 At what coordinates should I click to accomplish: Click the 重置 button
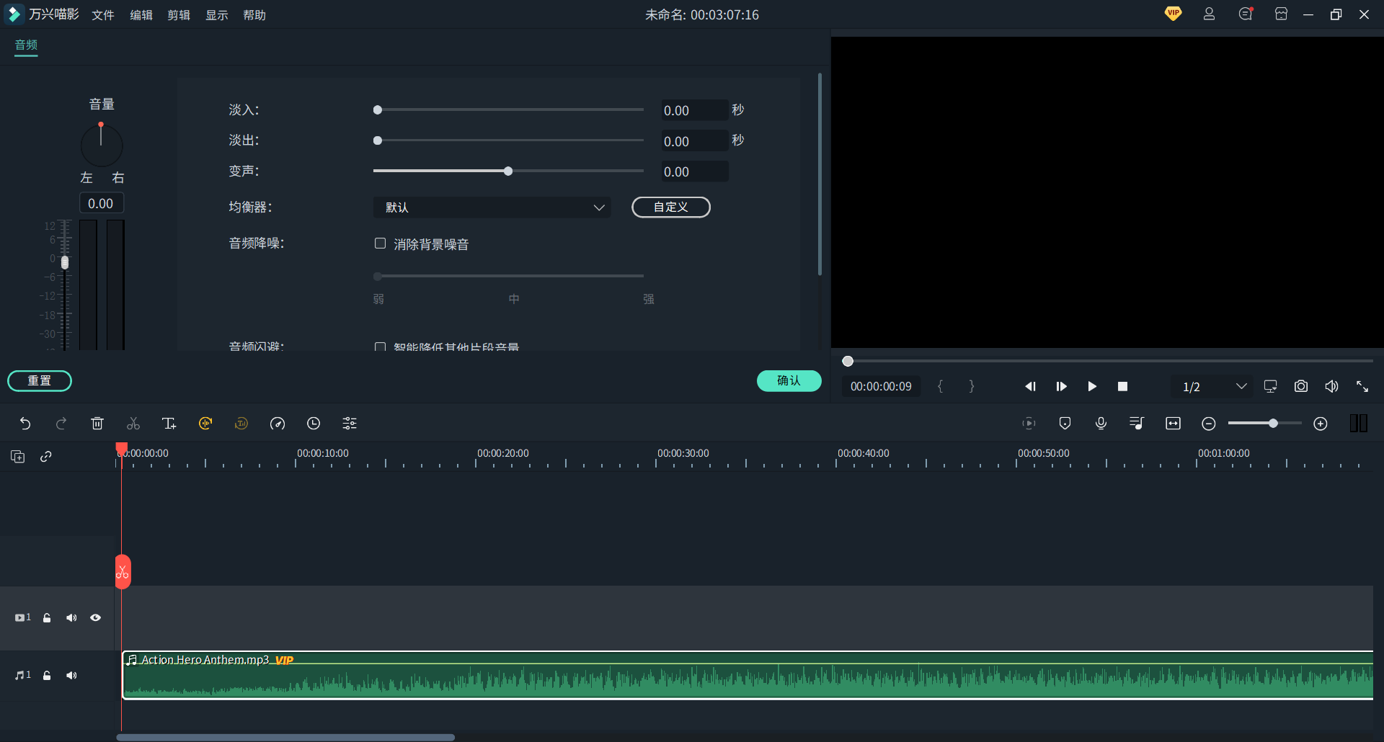(40, 381)
